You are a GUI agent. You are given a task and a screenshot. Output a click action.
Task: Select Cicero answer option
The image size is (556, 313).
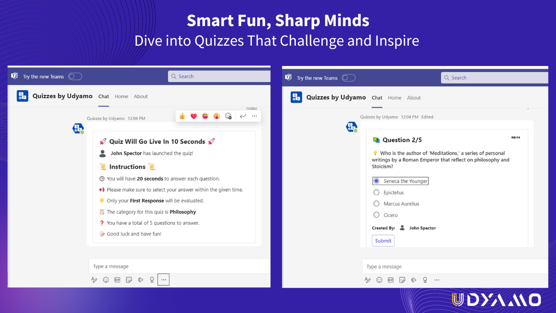click(x=386, y=215)
